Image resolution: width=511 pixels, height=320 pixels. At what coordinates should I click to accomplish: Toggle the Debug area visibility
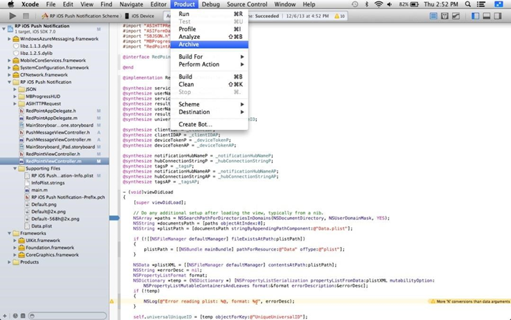point(487,15)
